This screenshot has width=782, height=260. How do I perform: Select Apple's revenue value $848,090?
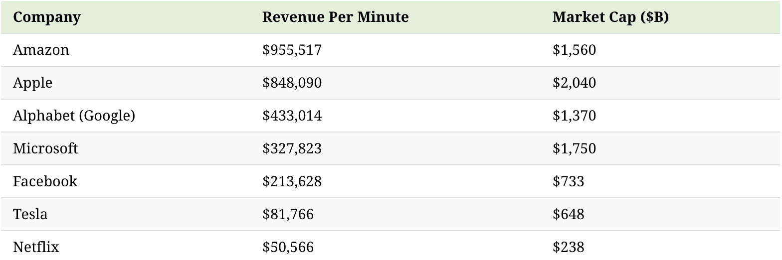[x=292, y=83]
